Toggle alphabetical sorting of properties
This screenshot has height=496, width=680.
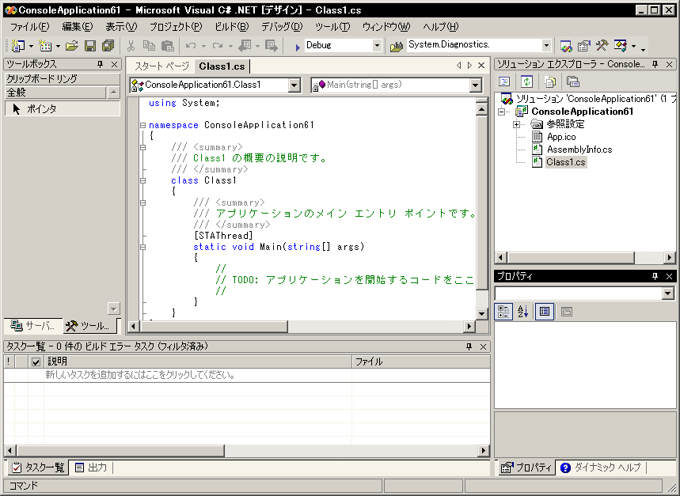click(x=522, y=312)
